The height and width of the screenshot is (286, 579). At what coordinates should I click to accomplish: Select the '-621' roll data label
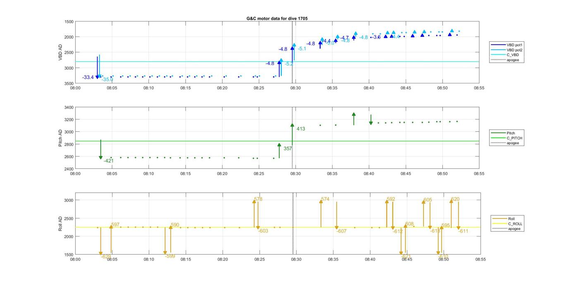[406, 257]
